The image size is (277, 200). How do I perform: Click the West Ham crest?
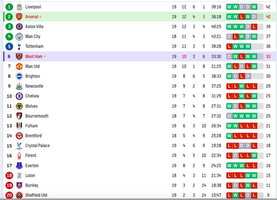tap(19, 56)
